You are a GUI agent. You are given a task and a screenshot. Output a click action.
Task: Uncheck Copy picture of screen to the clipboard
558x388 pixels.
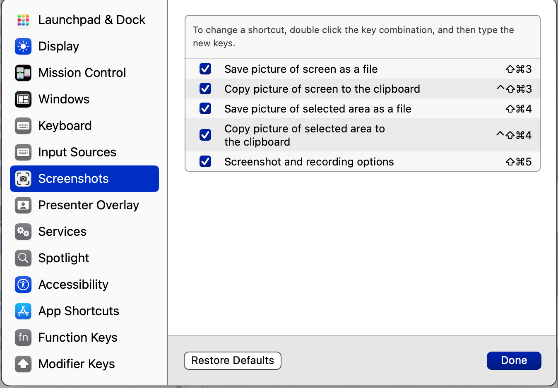(205, 89)
